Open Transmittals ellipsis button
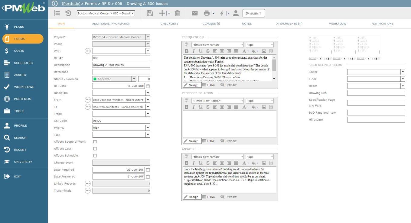Viewport: 411px width, 223px height. point(87,191)
